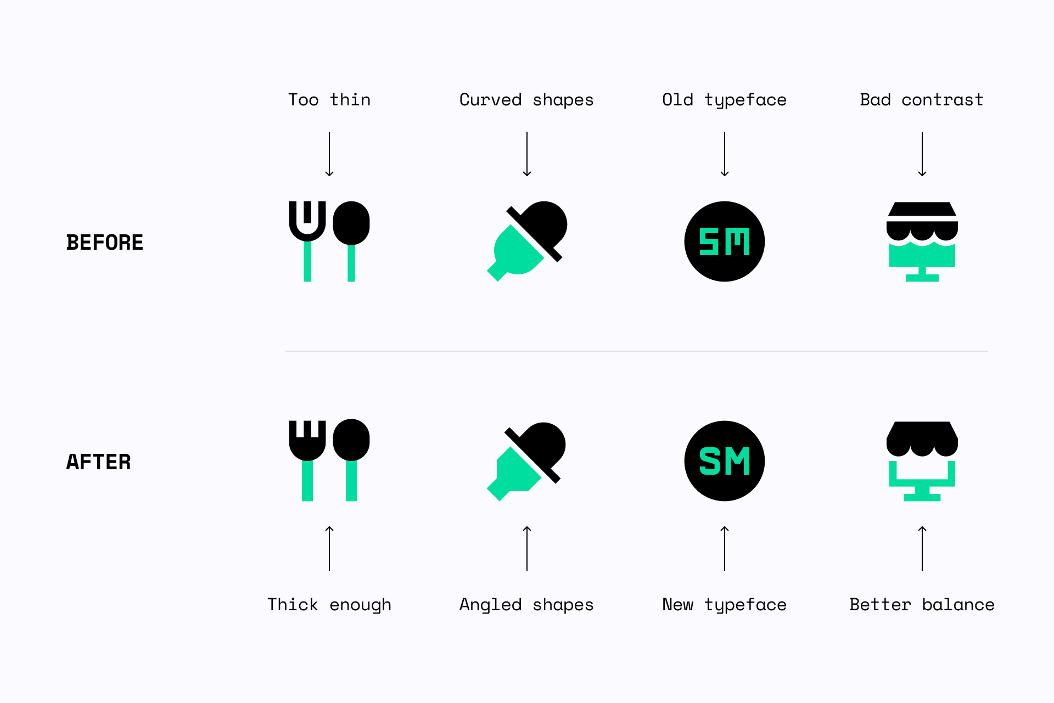Click the Curved shapes caption

(x=526, y=100)
